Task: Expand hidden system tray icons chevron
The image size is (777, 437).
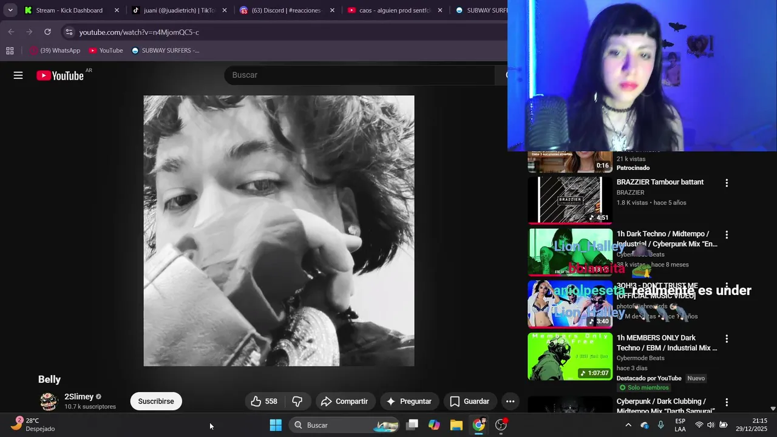Action: 628,425
